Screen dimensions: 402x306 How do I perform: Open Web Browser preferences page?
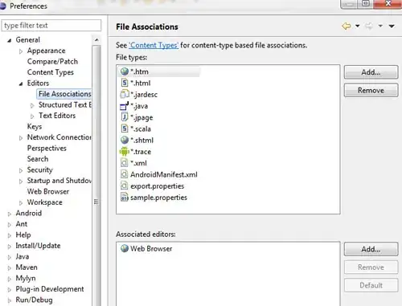pyautogui.click(x=48, y=191)
